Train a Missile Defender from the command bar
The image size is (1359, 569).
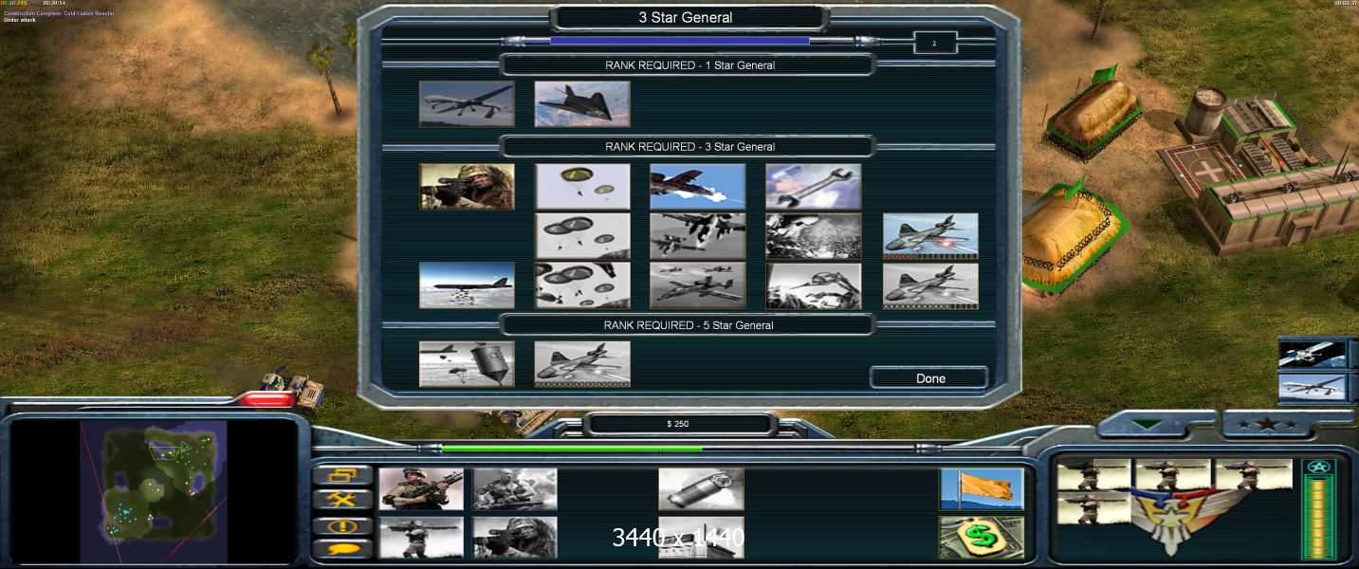pos(421,537)
